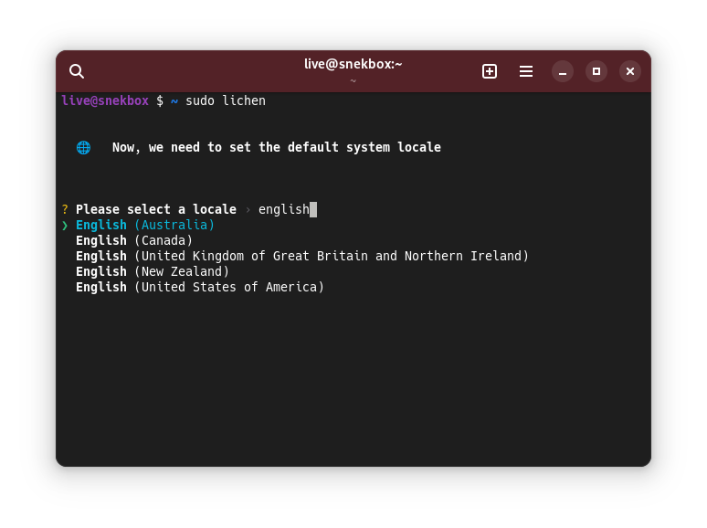Choose English (United States of America) locale
Screen dimensions: 707x528
(200, 287)
